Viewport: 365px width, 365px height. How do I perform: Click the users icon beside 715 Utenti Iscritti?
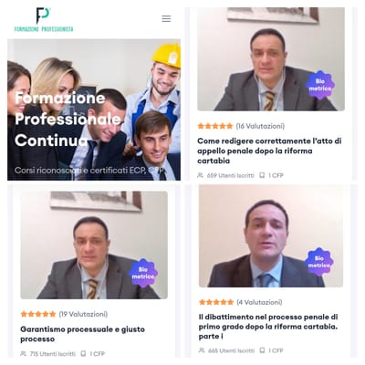click(23, 354)
